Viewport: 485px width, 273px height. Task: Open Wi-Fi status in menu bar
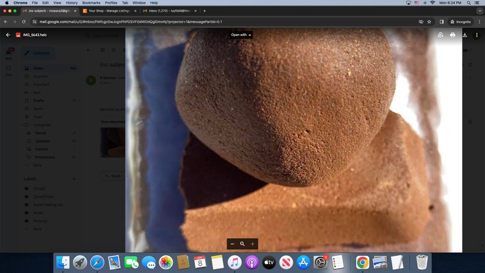pyautogui.click(x=432, y=3)
